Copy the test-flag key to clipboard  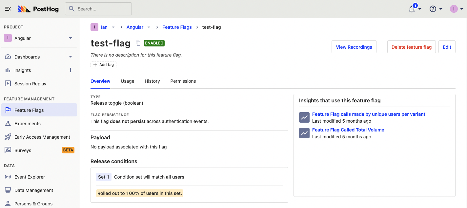tap(138, 43)
